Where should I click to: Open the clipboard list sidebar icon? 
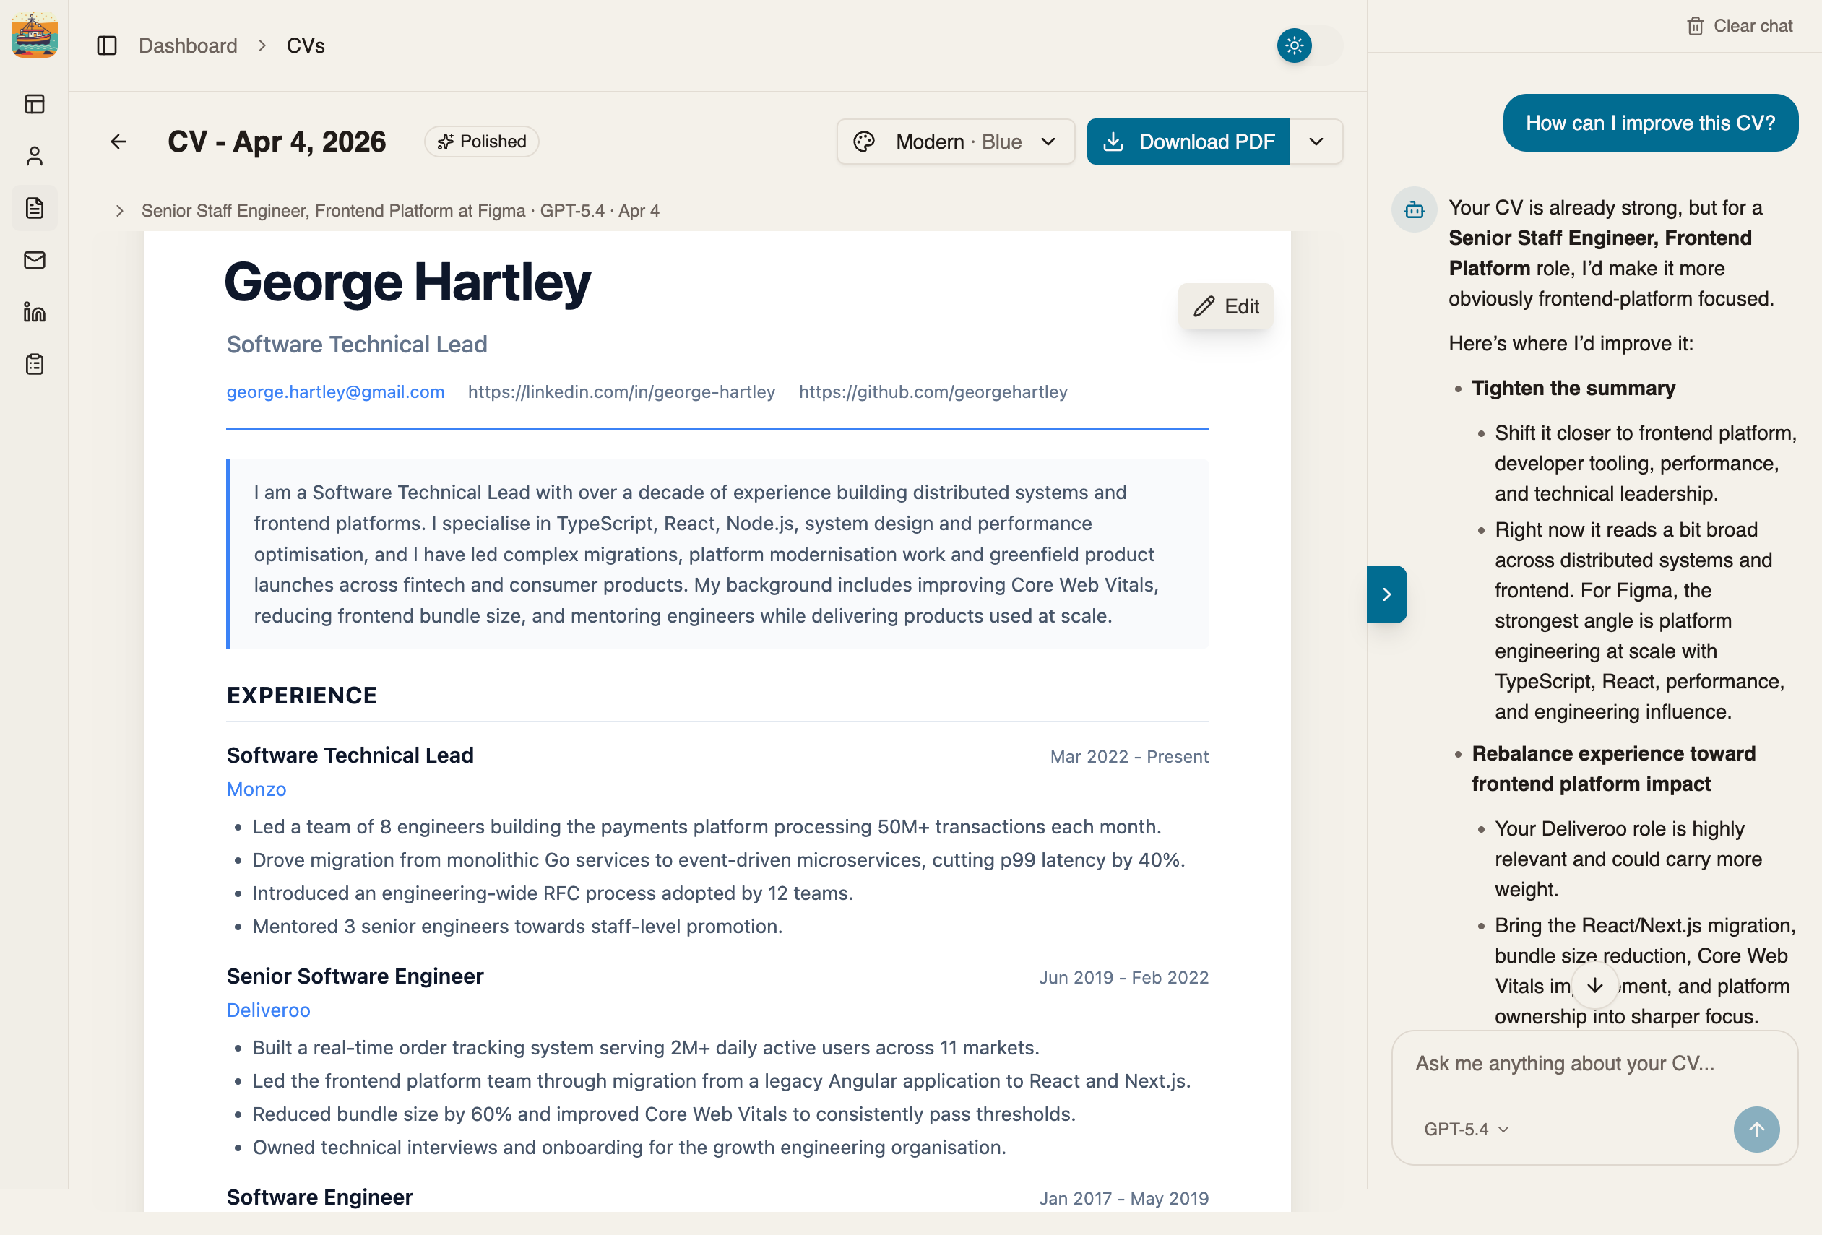tap(35, 363)
